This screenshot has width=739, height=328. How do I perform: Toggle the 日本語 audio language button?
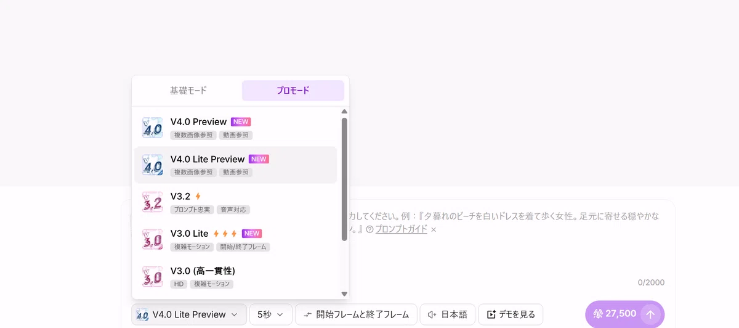(x=448, y=314)
